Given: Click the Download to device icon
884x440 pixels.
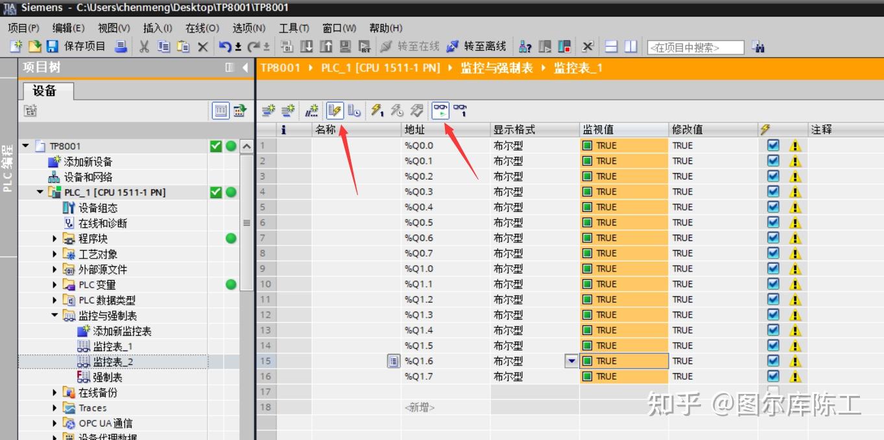Looking at the screenshot, I should (x=307, y=47).
